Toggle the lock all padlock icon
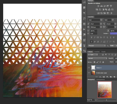This screenshot has height=104, width=117. point(103,62)
